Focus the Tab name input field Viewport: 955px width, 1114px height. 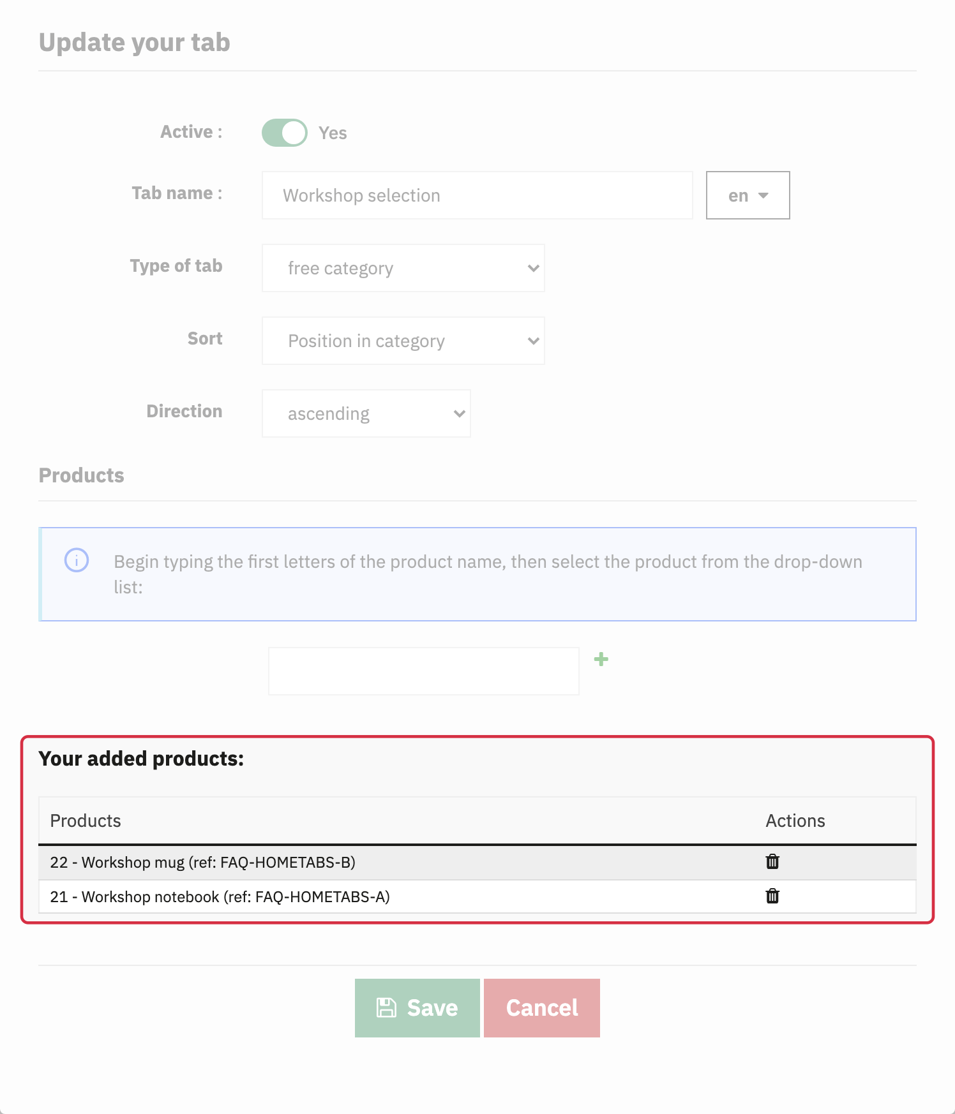point(478,195)
